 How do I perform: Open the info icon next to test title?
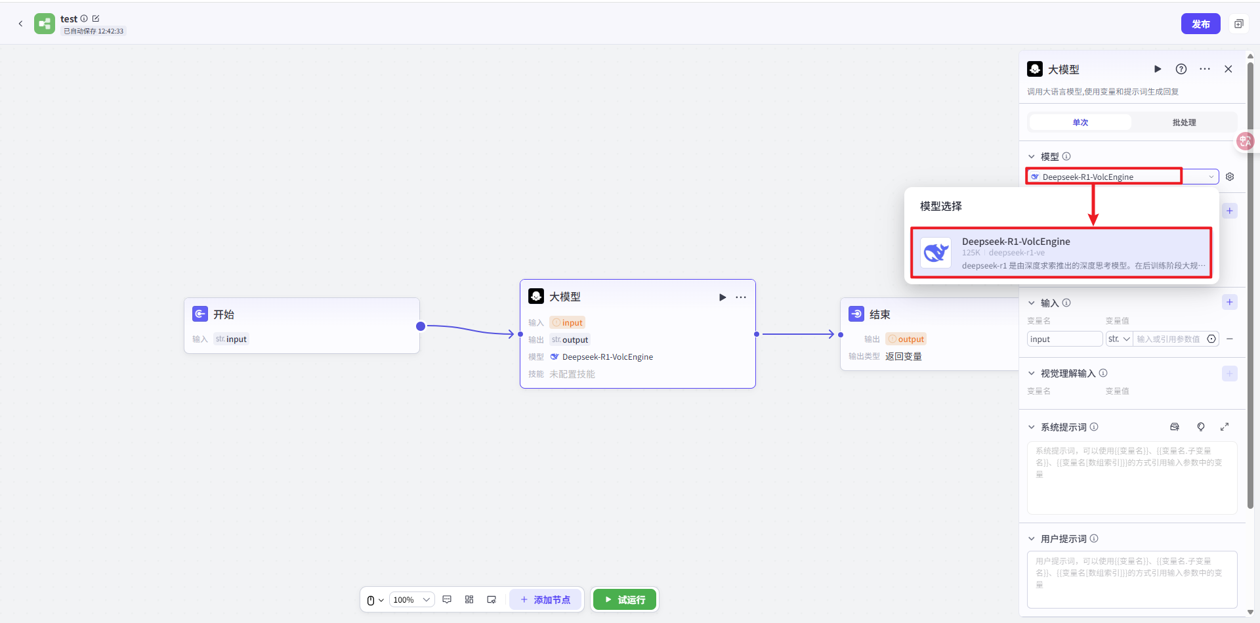pos(84,18)
